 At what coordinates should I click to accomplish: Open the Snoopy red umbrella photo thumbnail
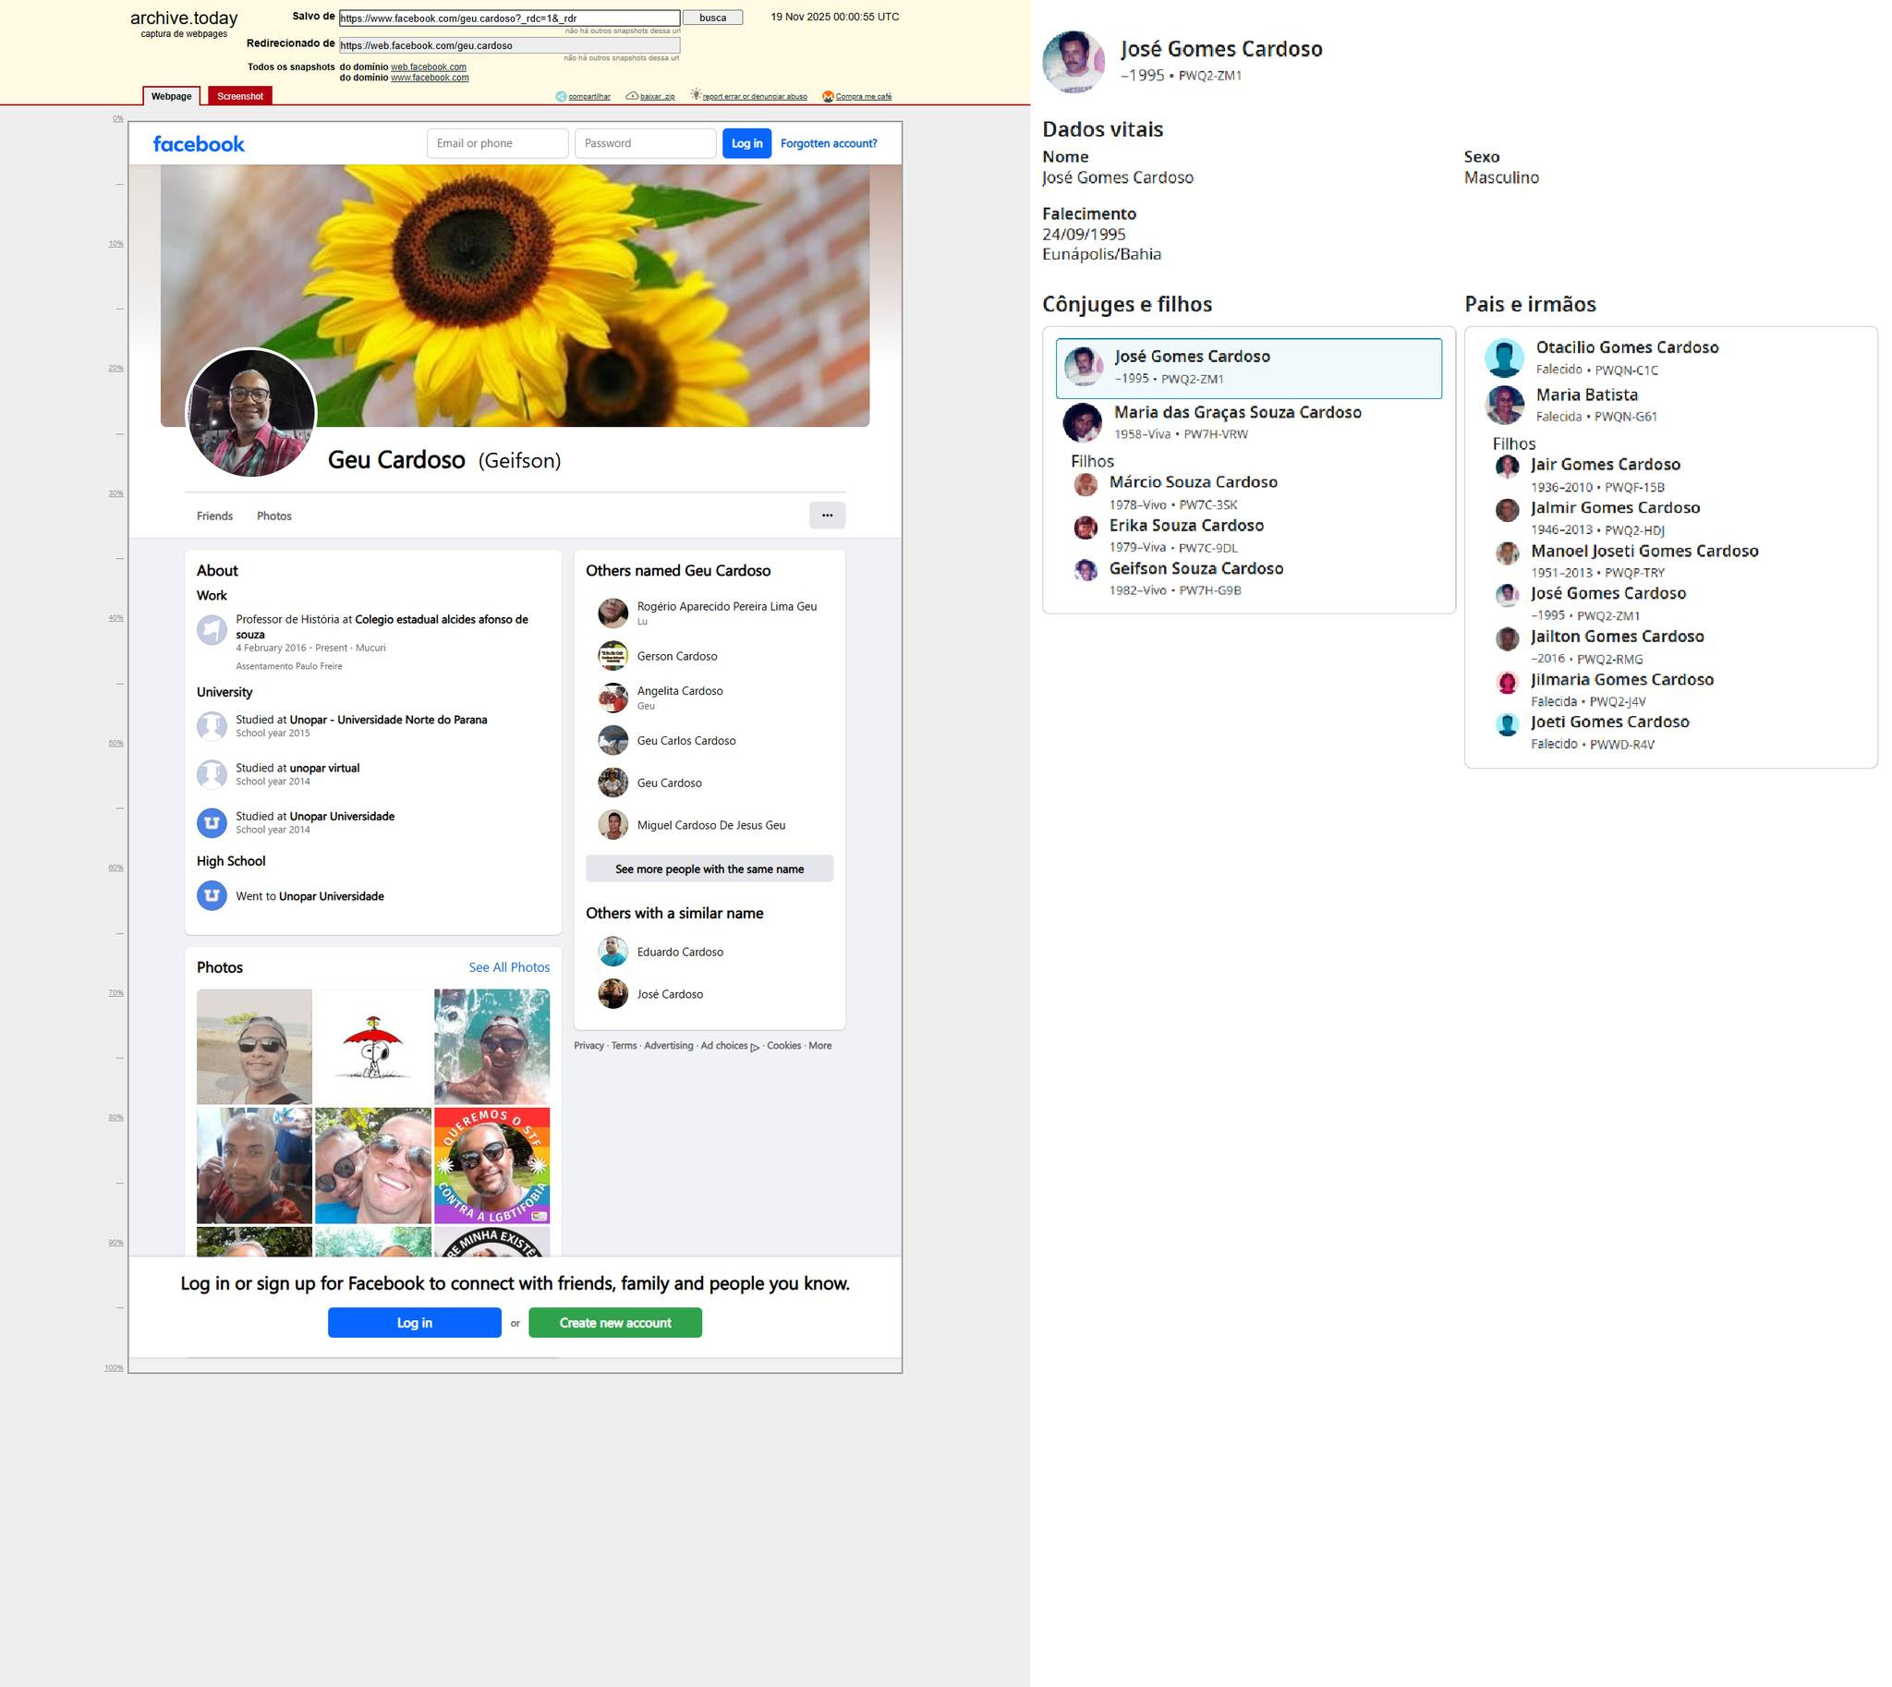coord(372,1047)
